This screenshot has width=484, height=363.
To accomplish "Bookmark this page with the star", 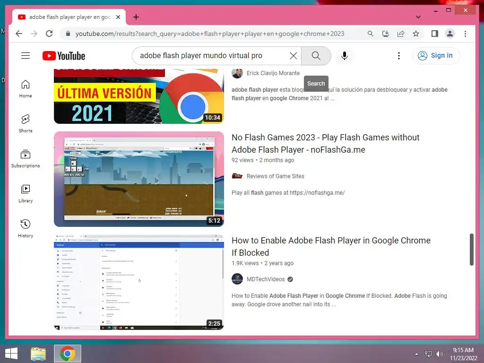I will click(x=416, y=34).
